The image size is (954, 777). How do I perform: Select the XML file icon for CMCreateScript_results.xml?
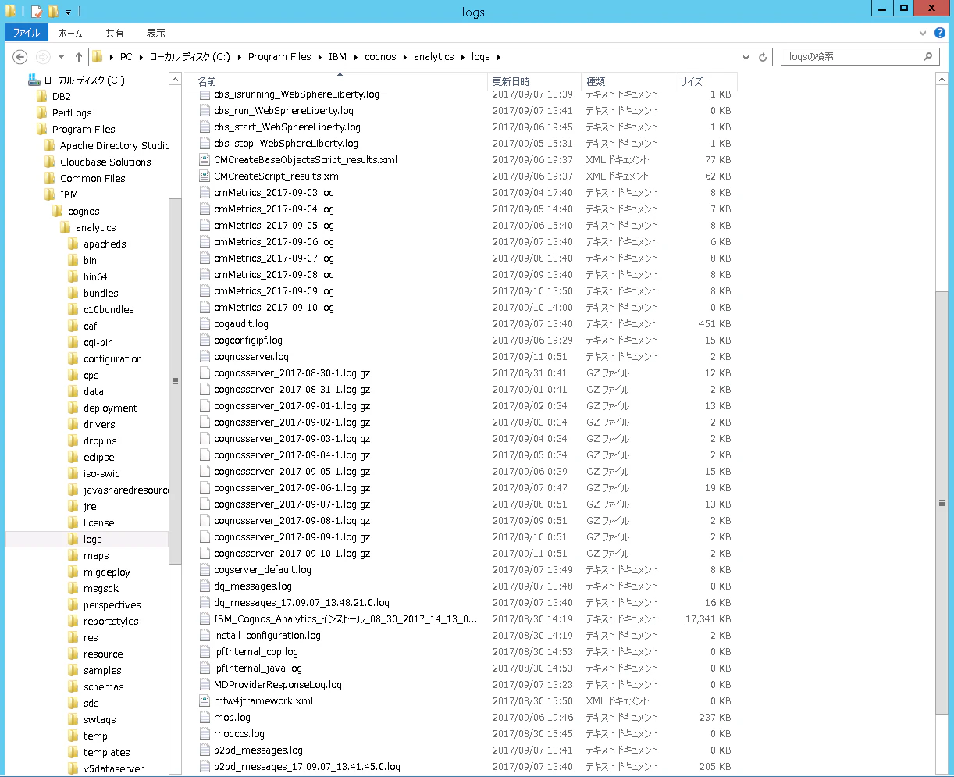[x=205, y=176]
